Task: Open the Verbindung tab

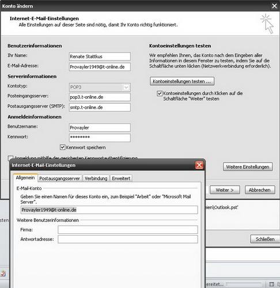Action: click(96, 179)
